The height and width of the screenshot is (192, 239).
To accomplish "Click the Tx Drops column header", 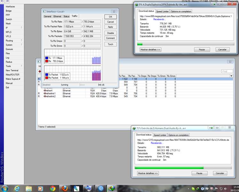I will 142,76.
